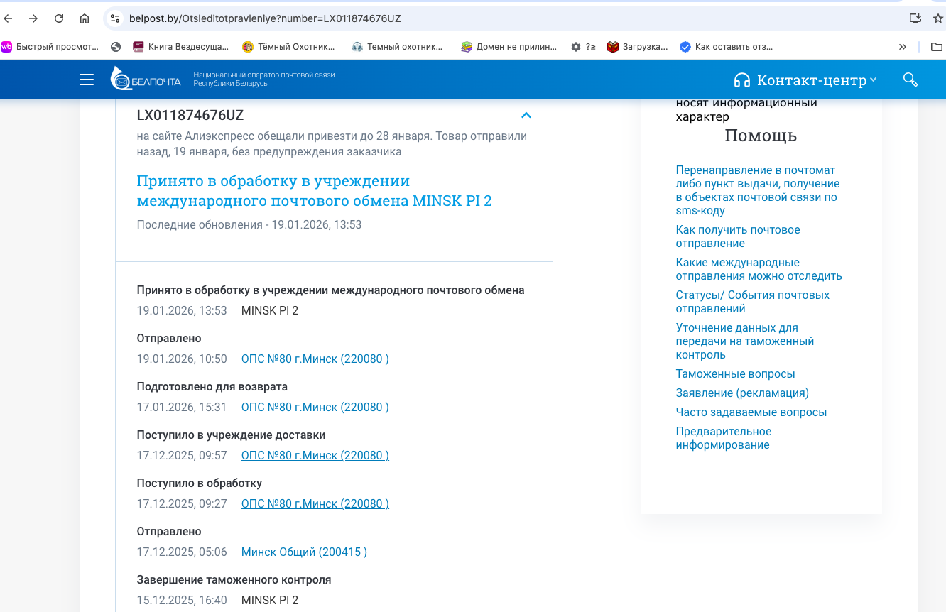Go to browser home page icon
The height and width of the screenshot is (612, 946).
coord(85,18)
